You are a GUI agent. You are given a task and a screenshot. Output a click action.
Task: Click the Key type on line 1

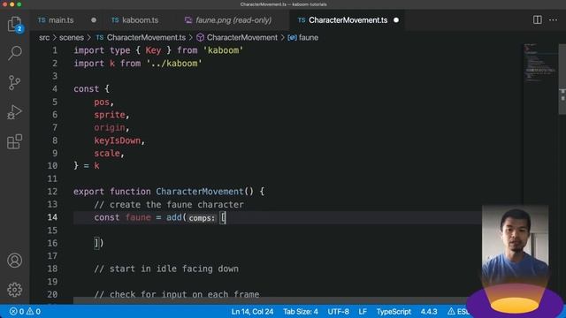tap(153, 50)
